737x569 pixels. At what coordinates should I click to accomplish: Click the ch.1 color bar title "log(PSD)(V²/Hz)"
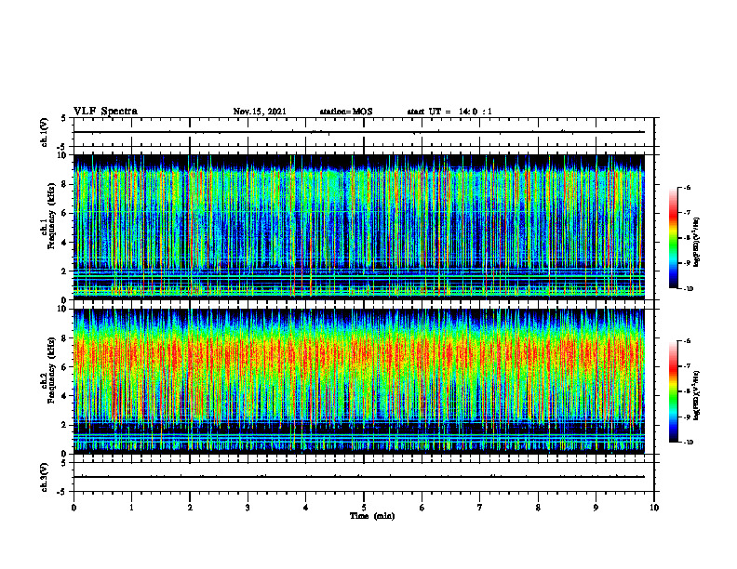click(x=698, y=243)
